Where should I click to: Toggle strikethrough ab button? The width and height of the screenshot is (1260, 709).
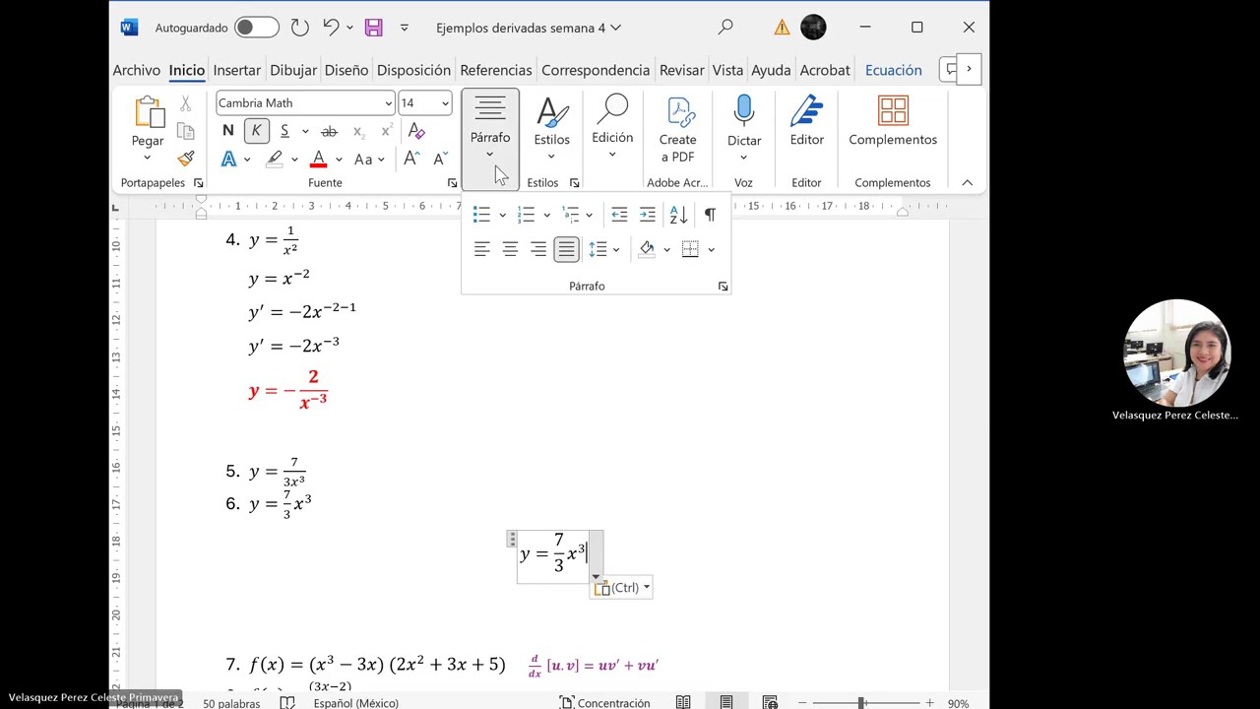pos(329,131)
